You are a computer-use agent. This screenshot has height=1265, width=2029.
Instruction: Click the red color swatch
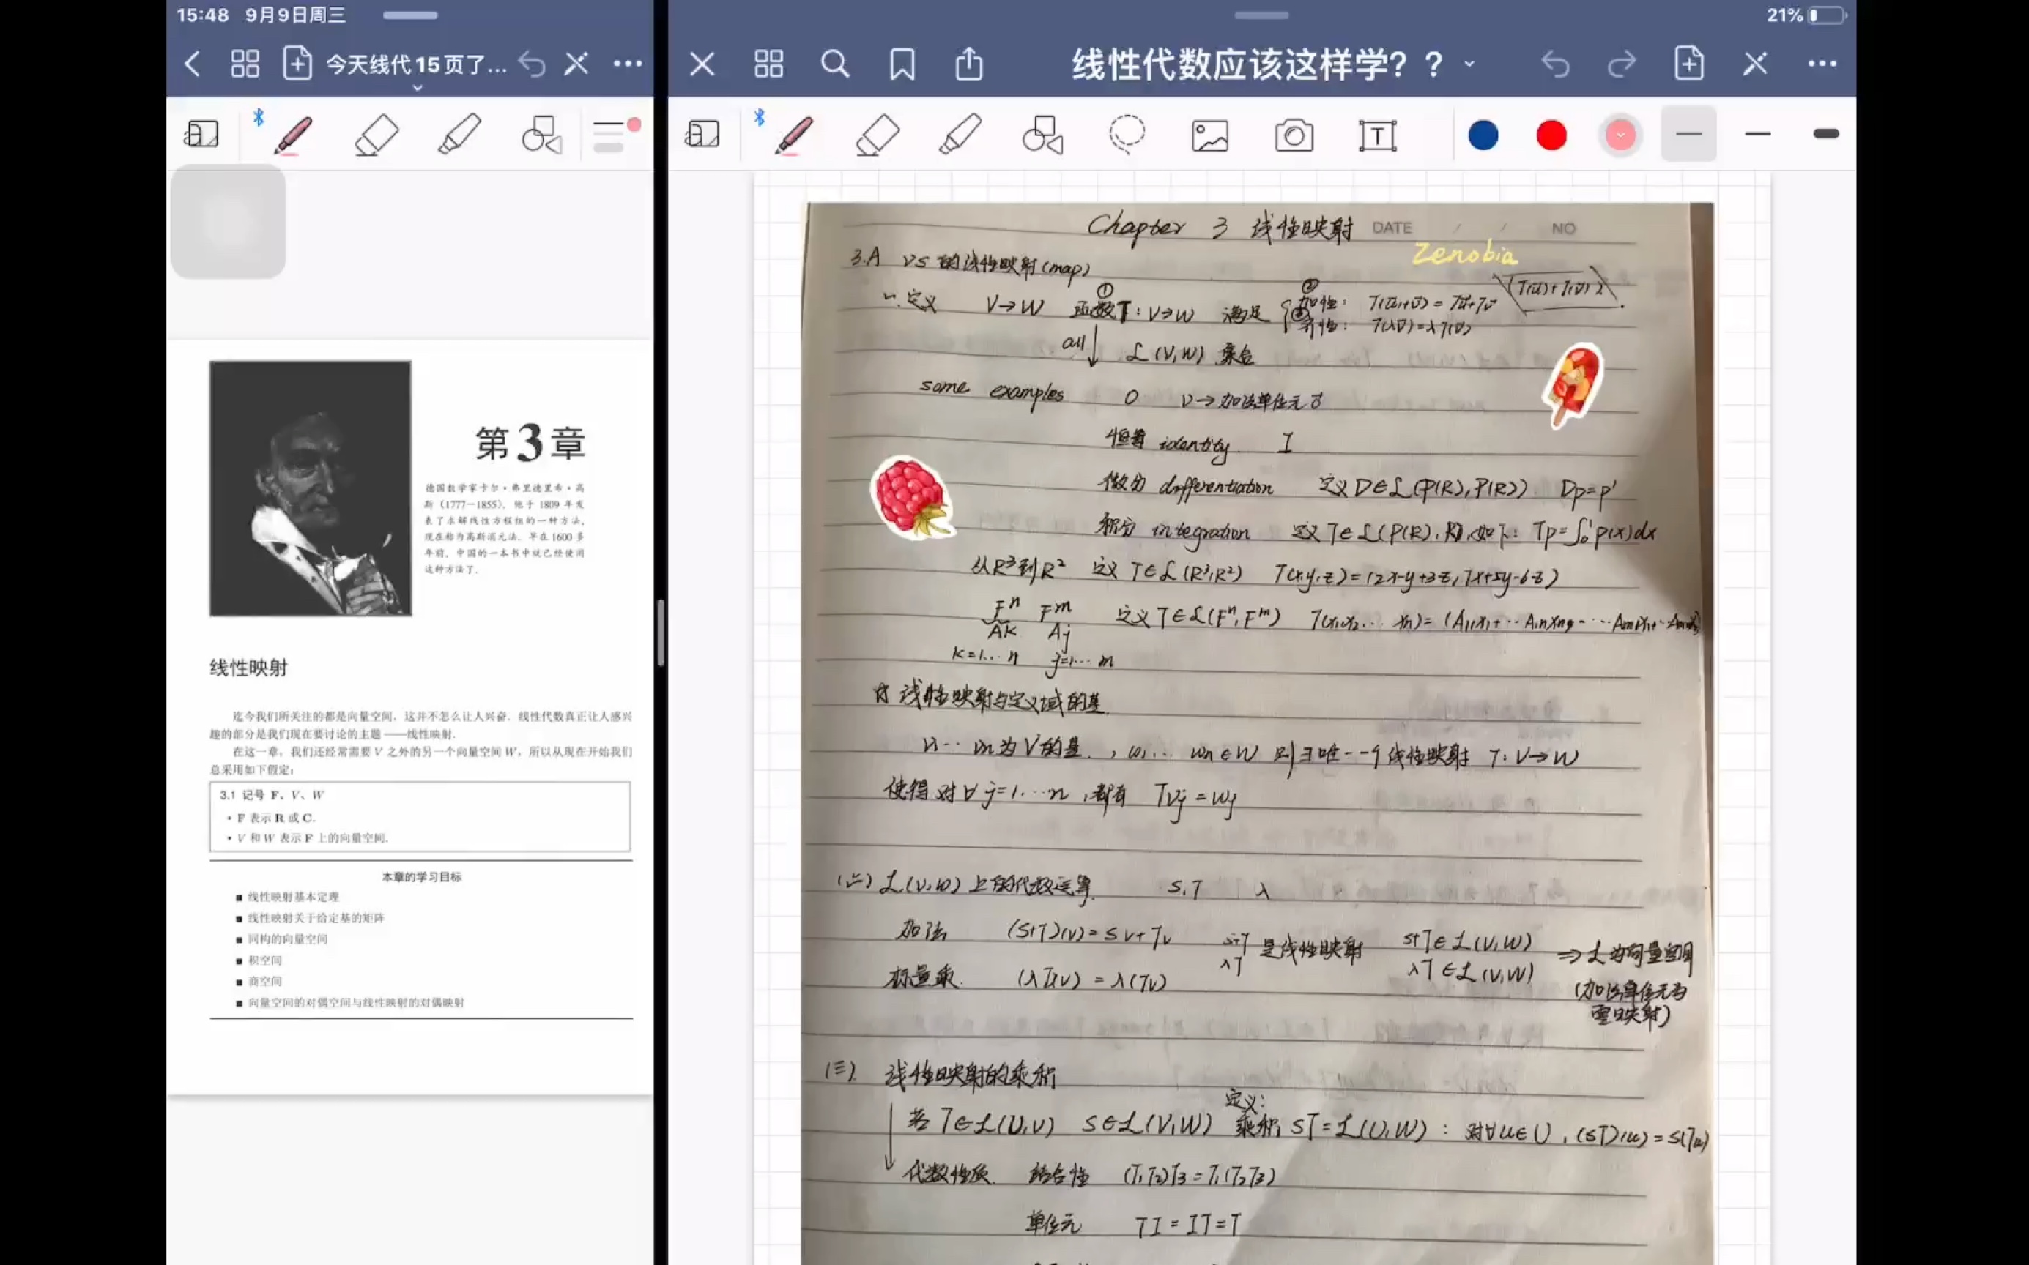[1549, 134]
